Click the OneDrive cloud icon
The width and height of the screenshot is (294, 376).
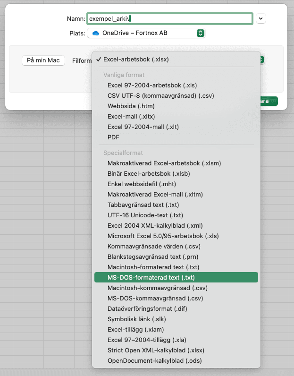coord(96,33)
